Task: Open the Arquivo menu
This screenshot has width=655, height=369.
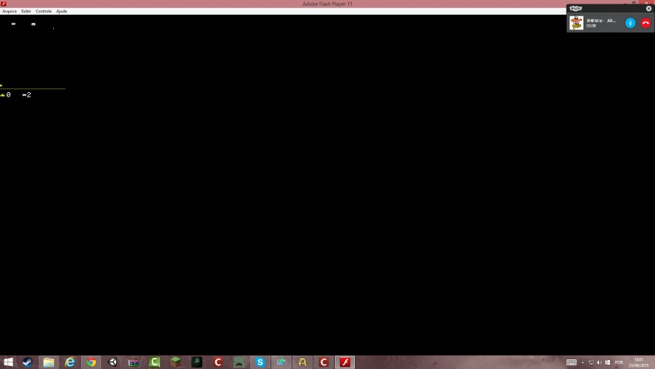Action: click(x=9, y=11)
